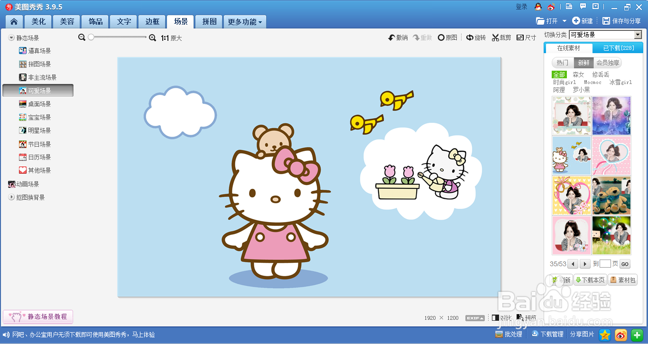This screenshot has height=344, width=648.
Task: Go to the home icon tab
Action: tap(14, 22)
